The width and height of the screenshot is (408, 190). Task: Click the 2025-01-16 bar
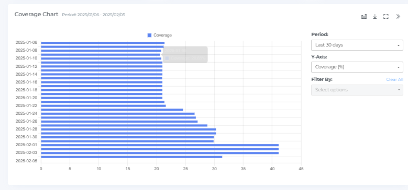pyautogui.click(x=102, y=82)
